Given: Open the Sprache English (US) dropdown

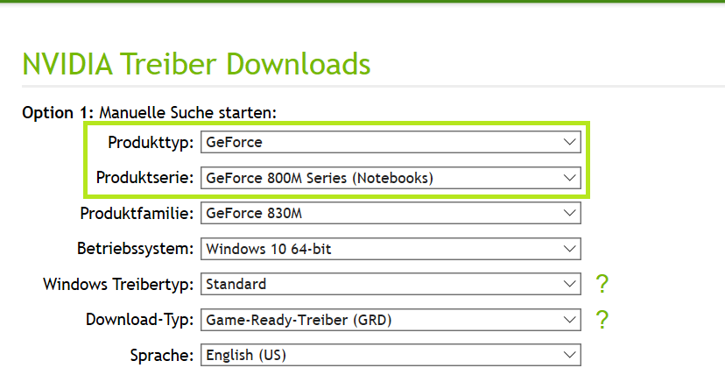Looking at the screenshot, I should (x=390, y=355).
